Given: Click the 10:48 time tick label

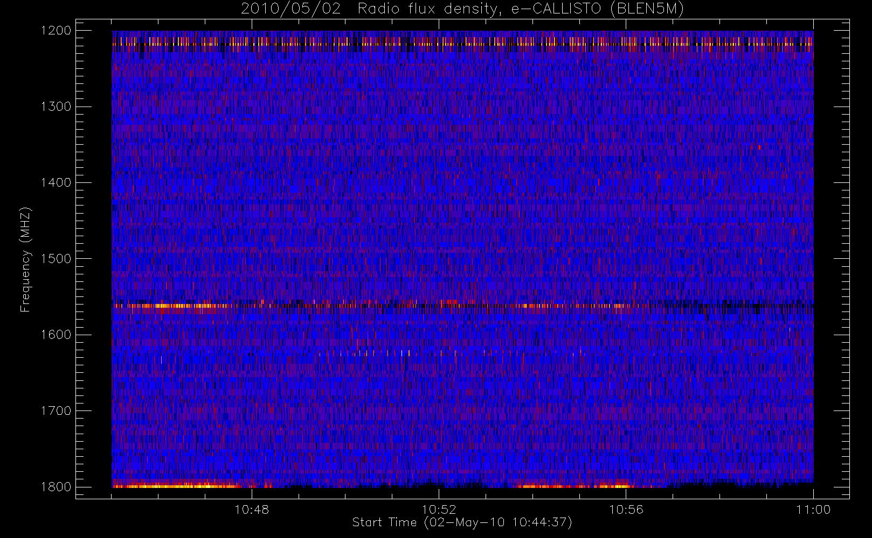Looking at the screenshot, I should point(252,509).
